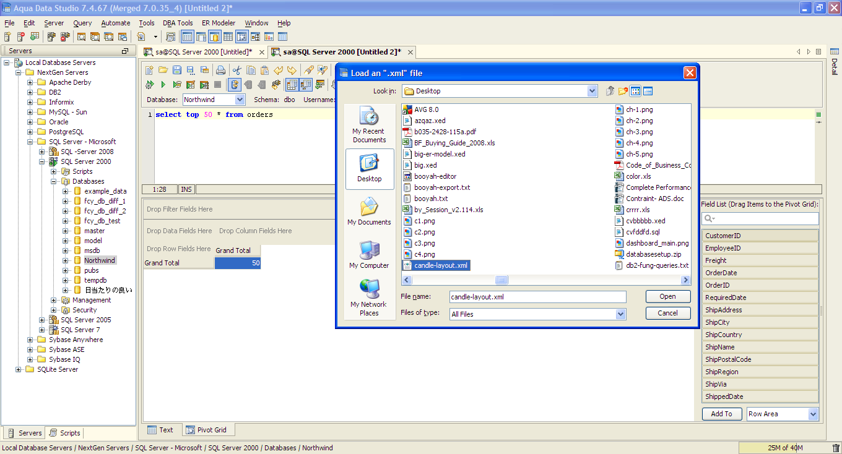This screenshot has height=454, width=842.
Task: Click the trash can icon in status bar
Action: click(836, 448)
